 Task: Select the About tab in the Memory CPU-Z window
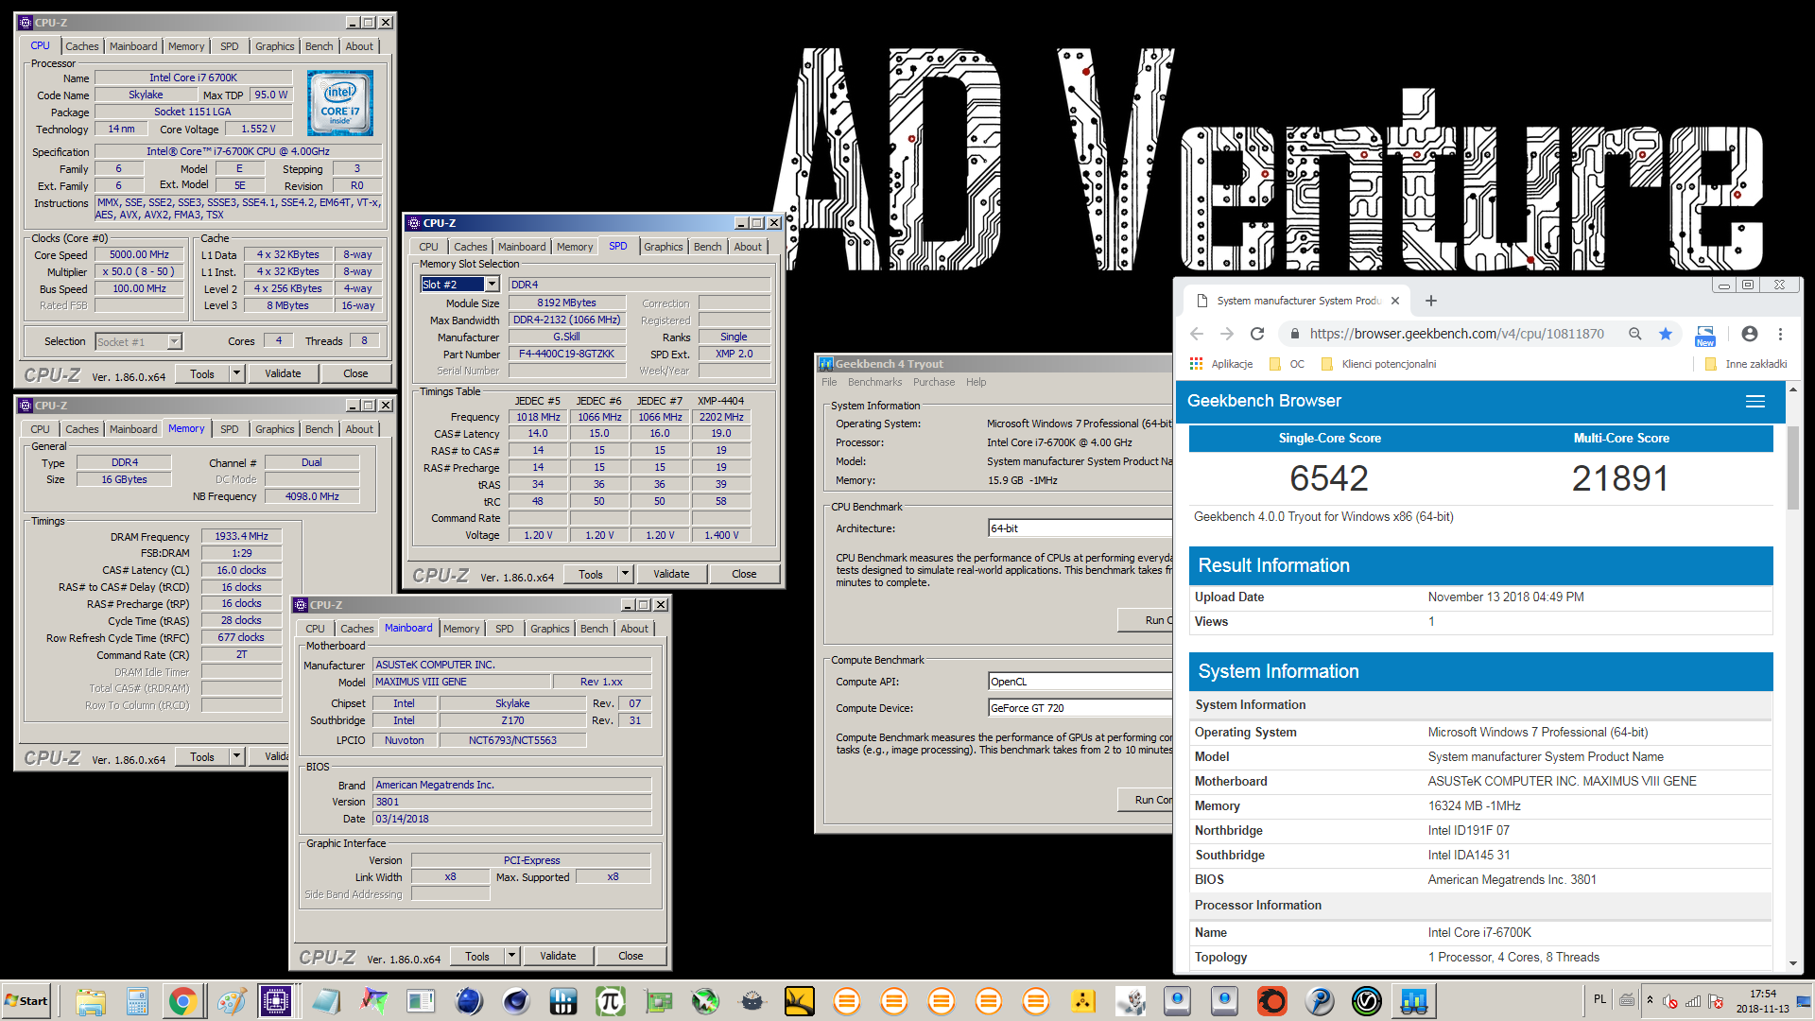click(x=359, y=429)
